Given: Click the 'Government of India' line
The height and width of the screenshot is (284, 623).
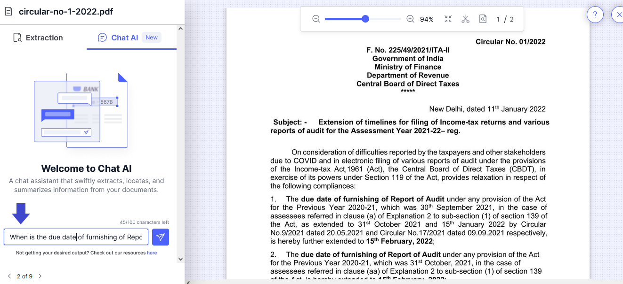Looking at the screenshot, I should (x=408, y=59).
